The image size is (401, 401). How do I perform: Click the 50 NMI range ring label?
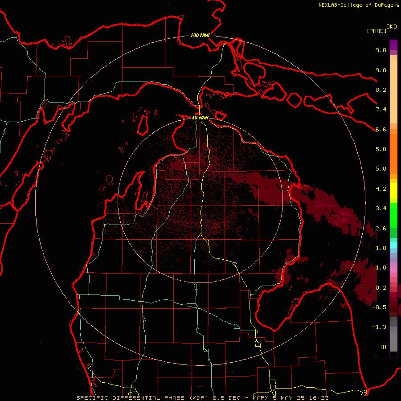point(200,118)
